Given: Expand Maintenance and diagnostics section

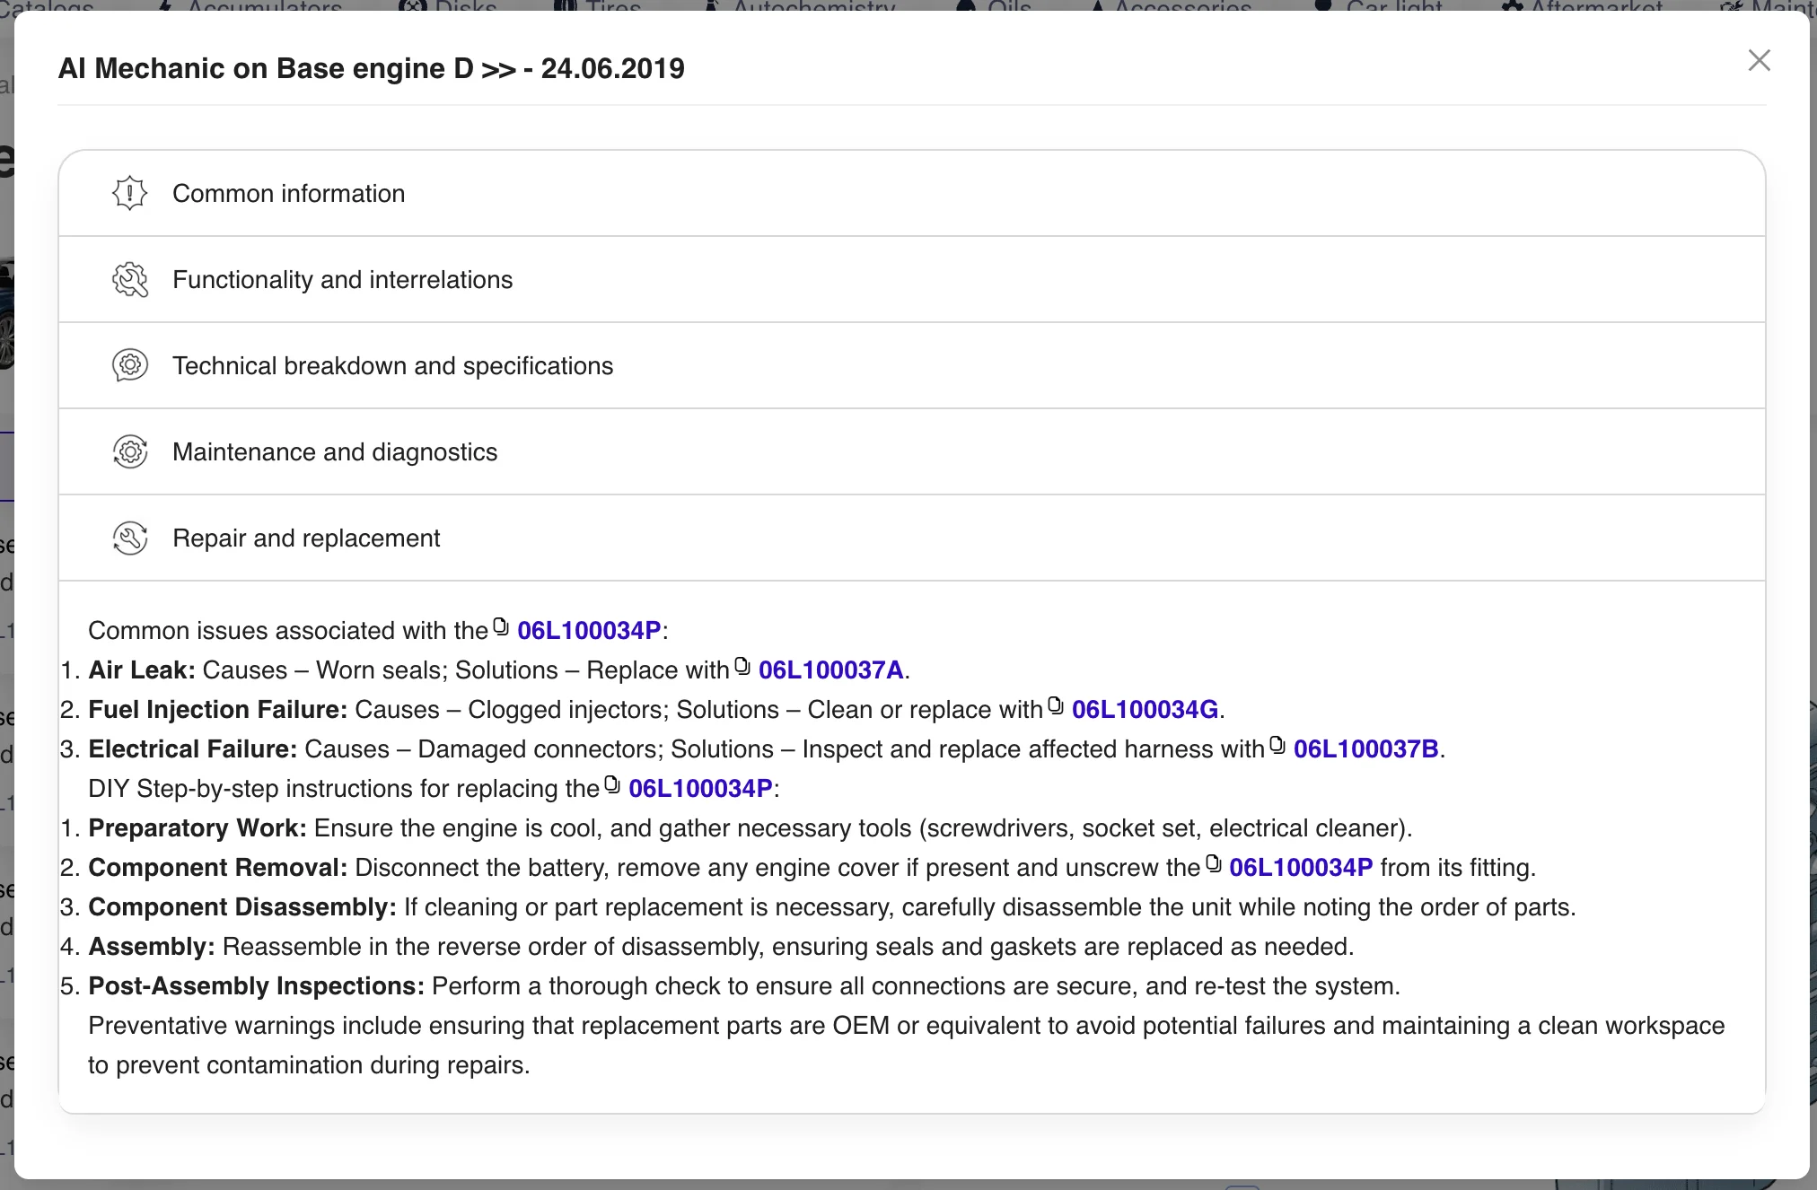Looking at the screenshot, I should click(x=334, y=452).
